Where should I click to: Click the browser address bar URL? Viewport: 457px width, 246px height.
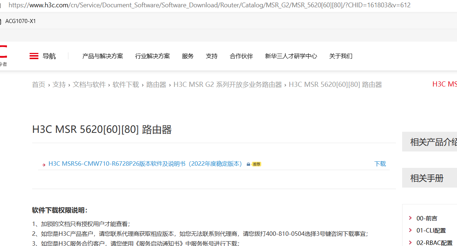209,5
